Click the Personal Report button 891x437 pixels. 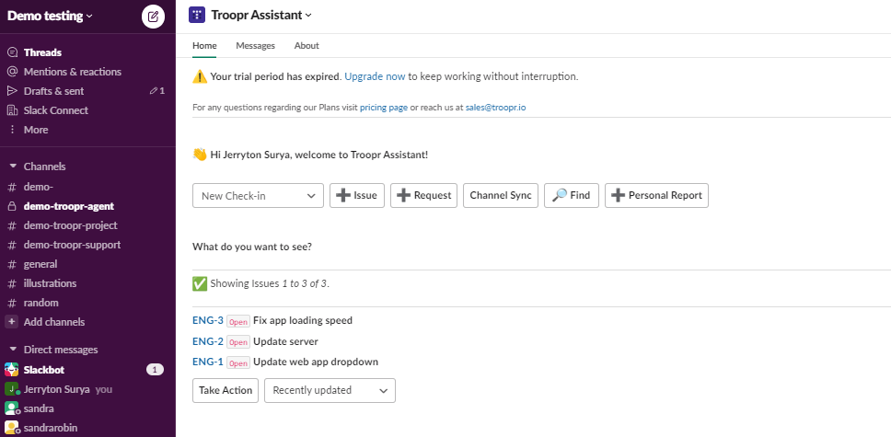coord(656,195)
